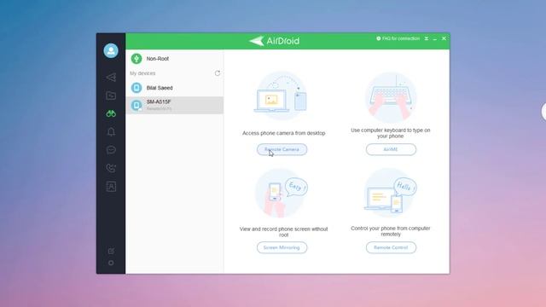
Task: Click 'Control your phone from computer remotely' text
Action: click(x=391, y=231)
